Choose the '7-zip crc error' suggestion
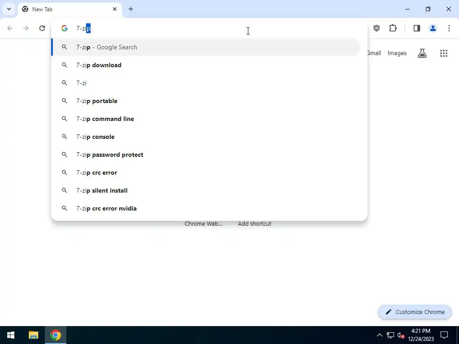Viewport: 459px width, 344px height. 206,172
